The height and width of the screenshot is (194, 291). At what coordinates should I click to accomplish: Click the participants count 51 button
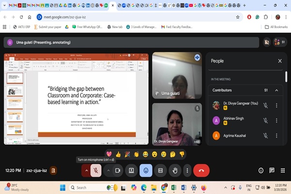click(279, 42)
